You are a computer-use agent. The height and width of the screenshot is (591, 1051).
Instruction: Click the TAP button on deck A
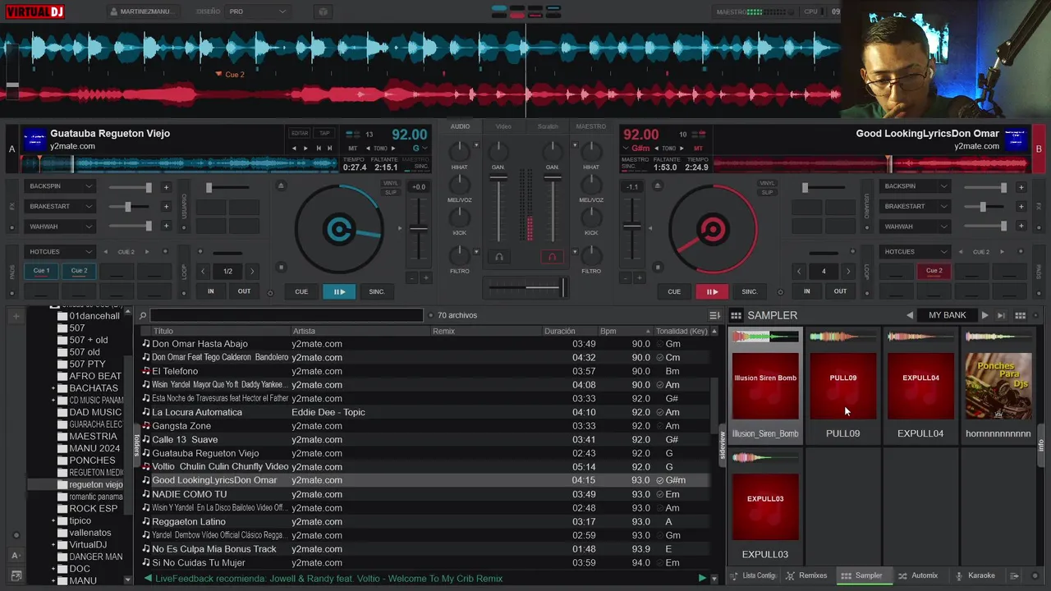coord(324,133)
